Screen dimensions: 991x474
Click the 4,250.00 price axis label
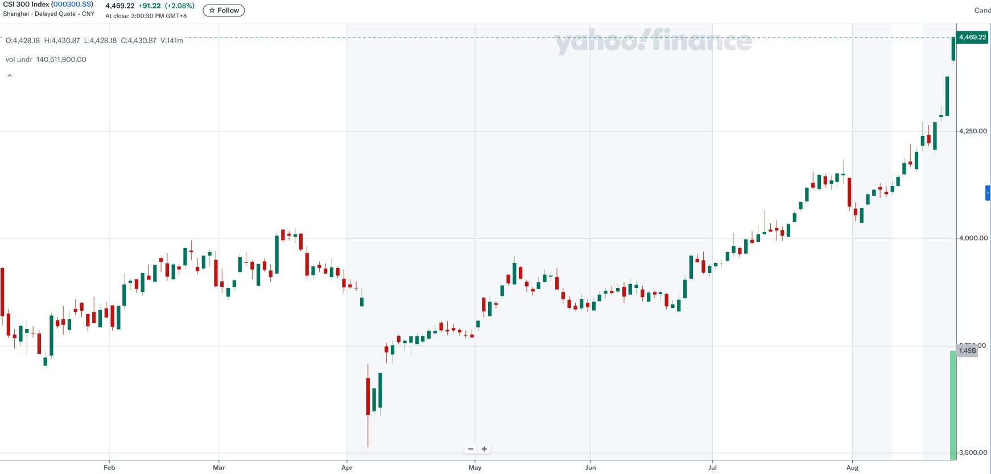click(x=973, y=131)
